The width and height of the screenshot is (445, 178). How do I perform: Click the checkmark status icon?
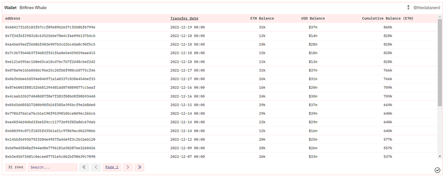[x=437, y=170]
